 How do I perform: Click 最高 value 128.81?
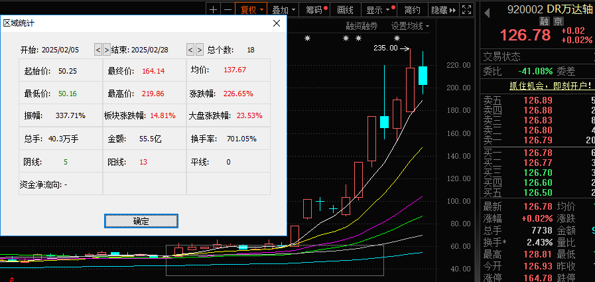tap(538, 254)
